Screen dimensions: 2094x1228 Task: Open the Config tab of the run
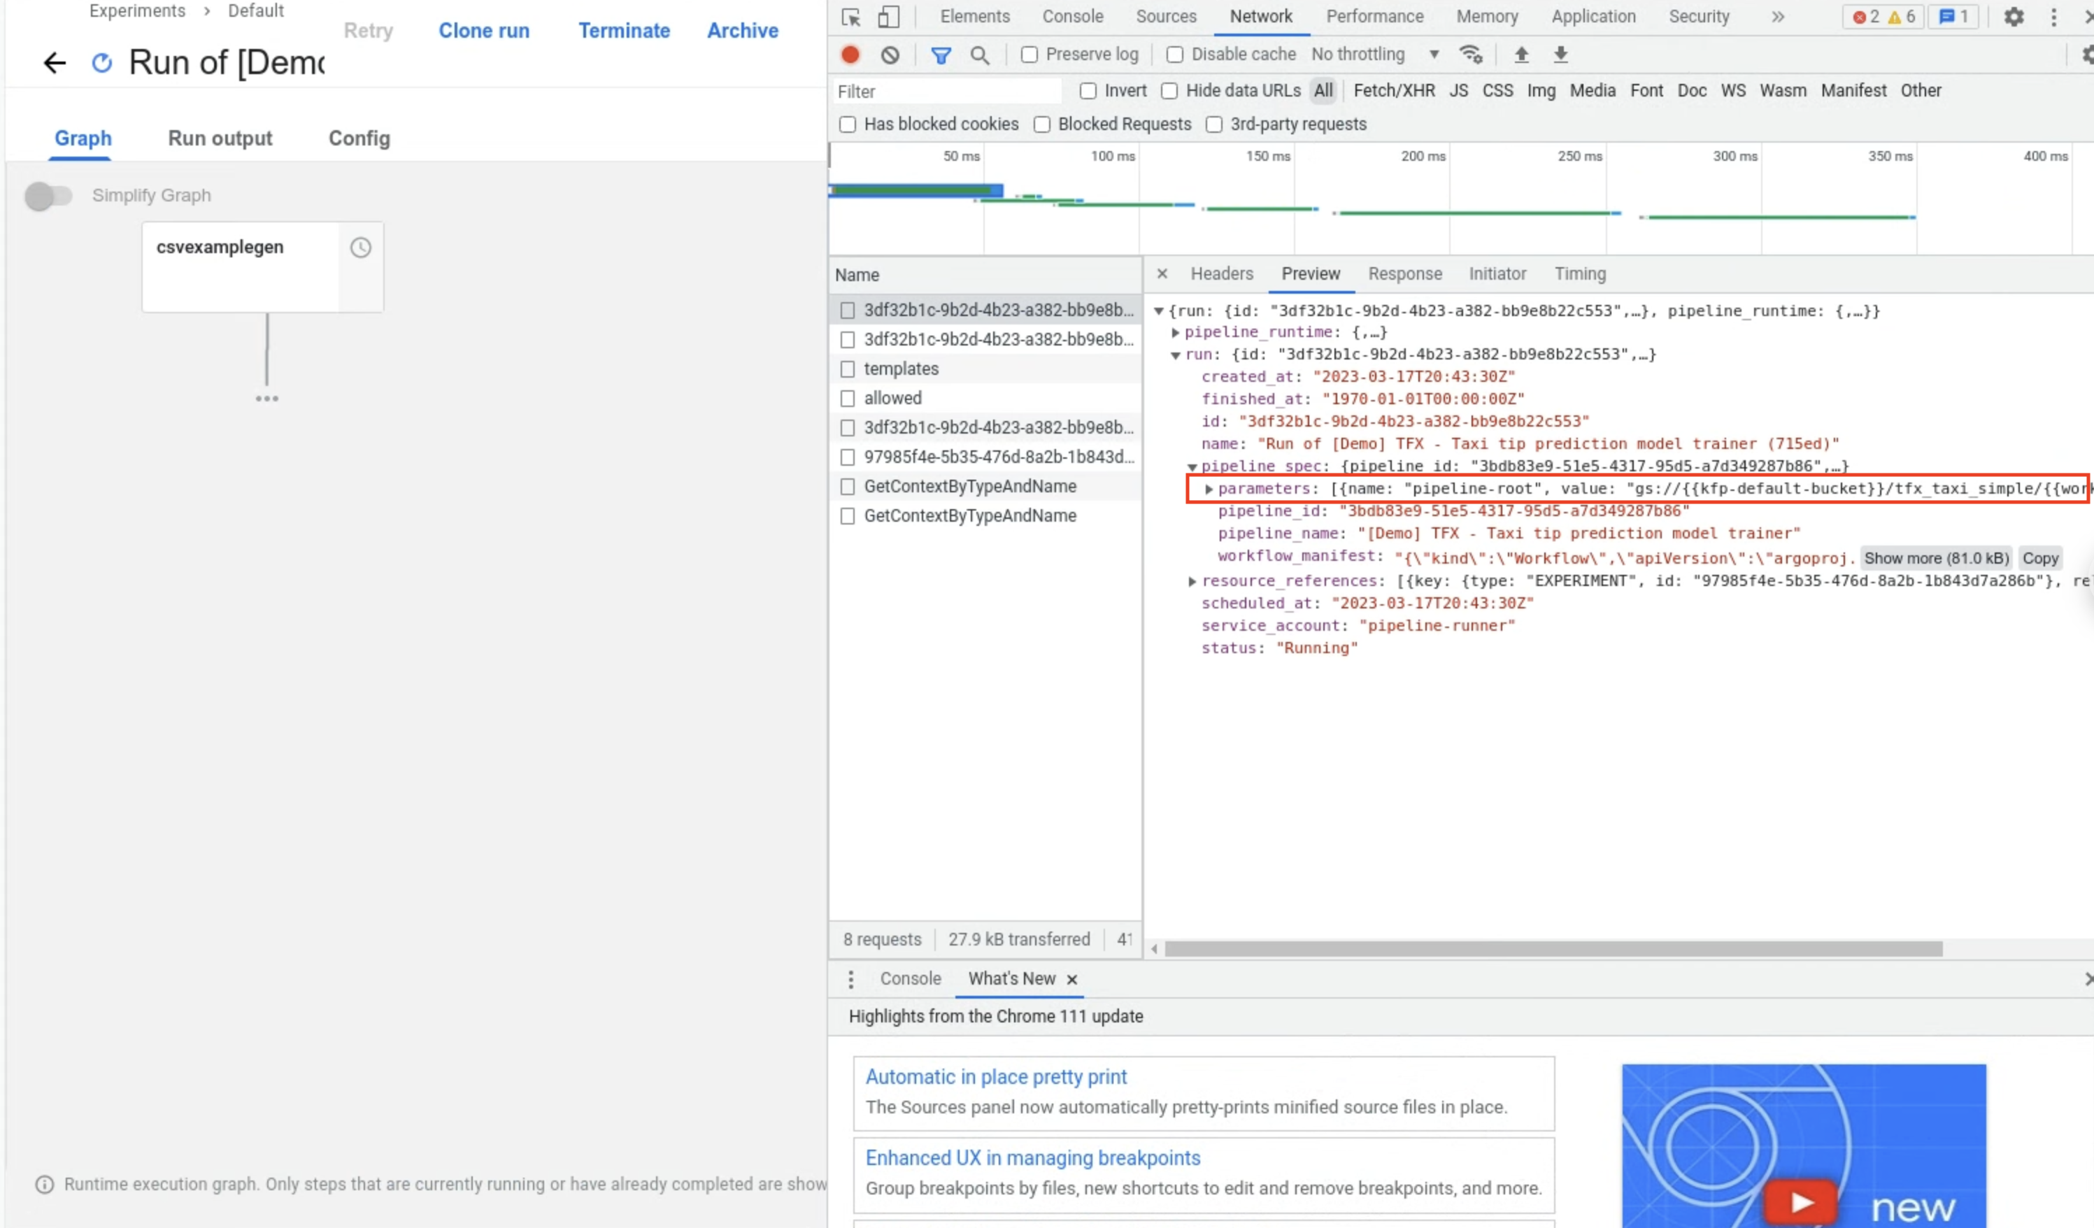359,138
